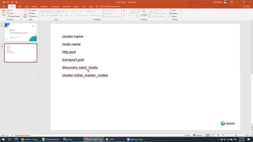Click the Comments button in status bar

point(198,135)
